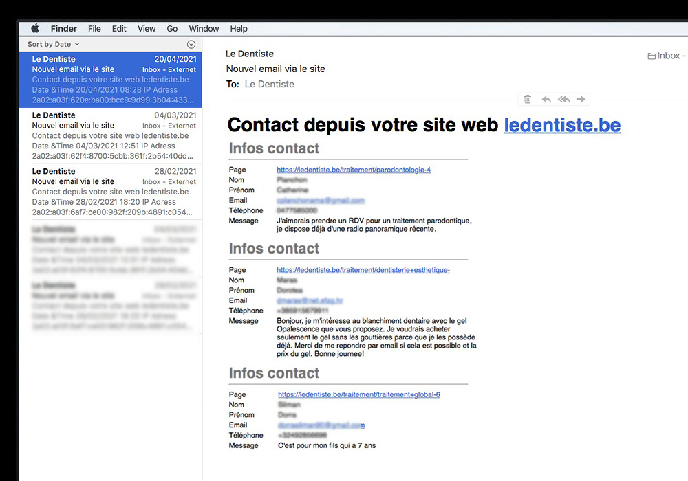Click the Reply arrow icon
The image size is (688, 481).
click(x=546, y=100)
